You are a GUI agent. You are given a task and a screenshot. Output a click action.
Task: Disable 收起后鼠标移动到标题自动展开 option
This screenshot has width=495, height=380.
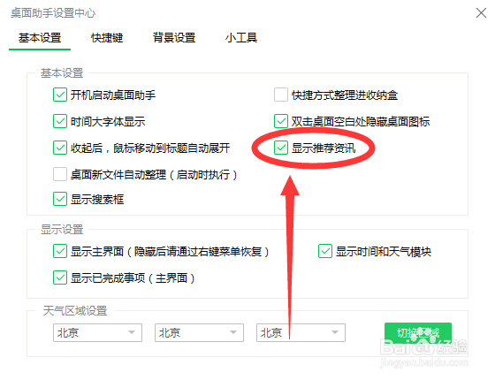point(60,148)
